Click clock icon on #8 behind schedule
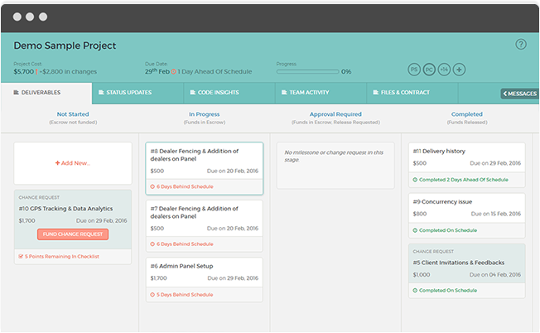This screenshot has width=540, height=333. coord(152,186)
